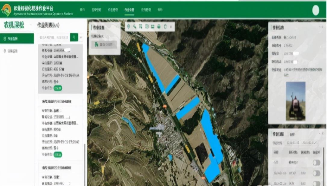The image size is (327, 186).
Task: Click the time line ending 17 in the second job card
Action: [x=61, y=142]
